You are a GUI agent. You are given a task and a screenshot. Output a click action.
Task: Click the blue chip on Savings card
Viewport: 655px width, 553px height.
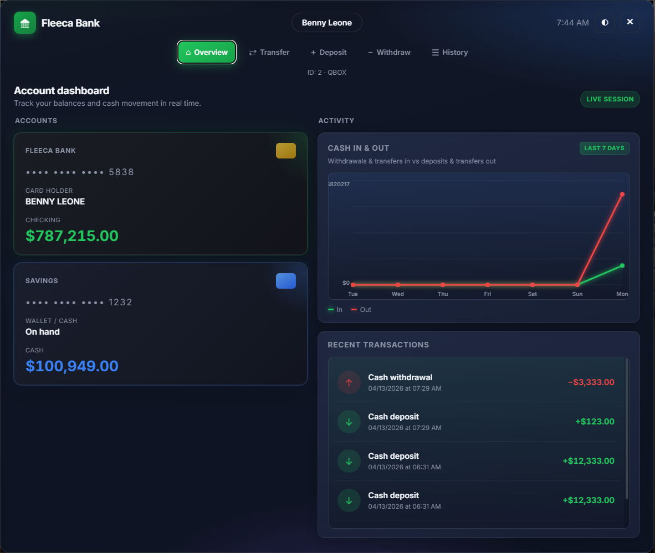[x=286, y=281]
